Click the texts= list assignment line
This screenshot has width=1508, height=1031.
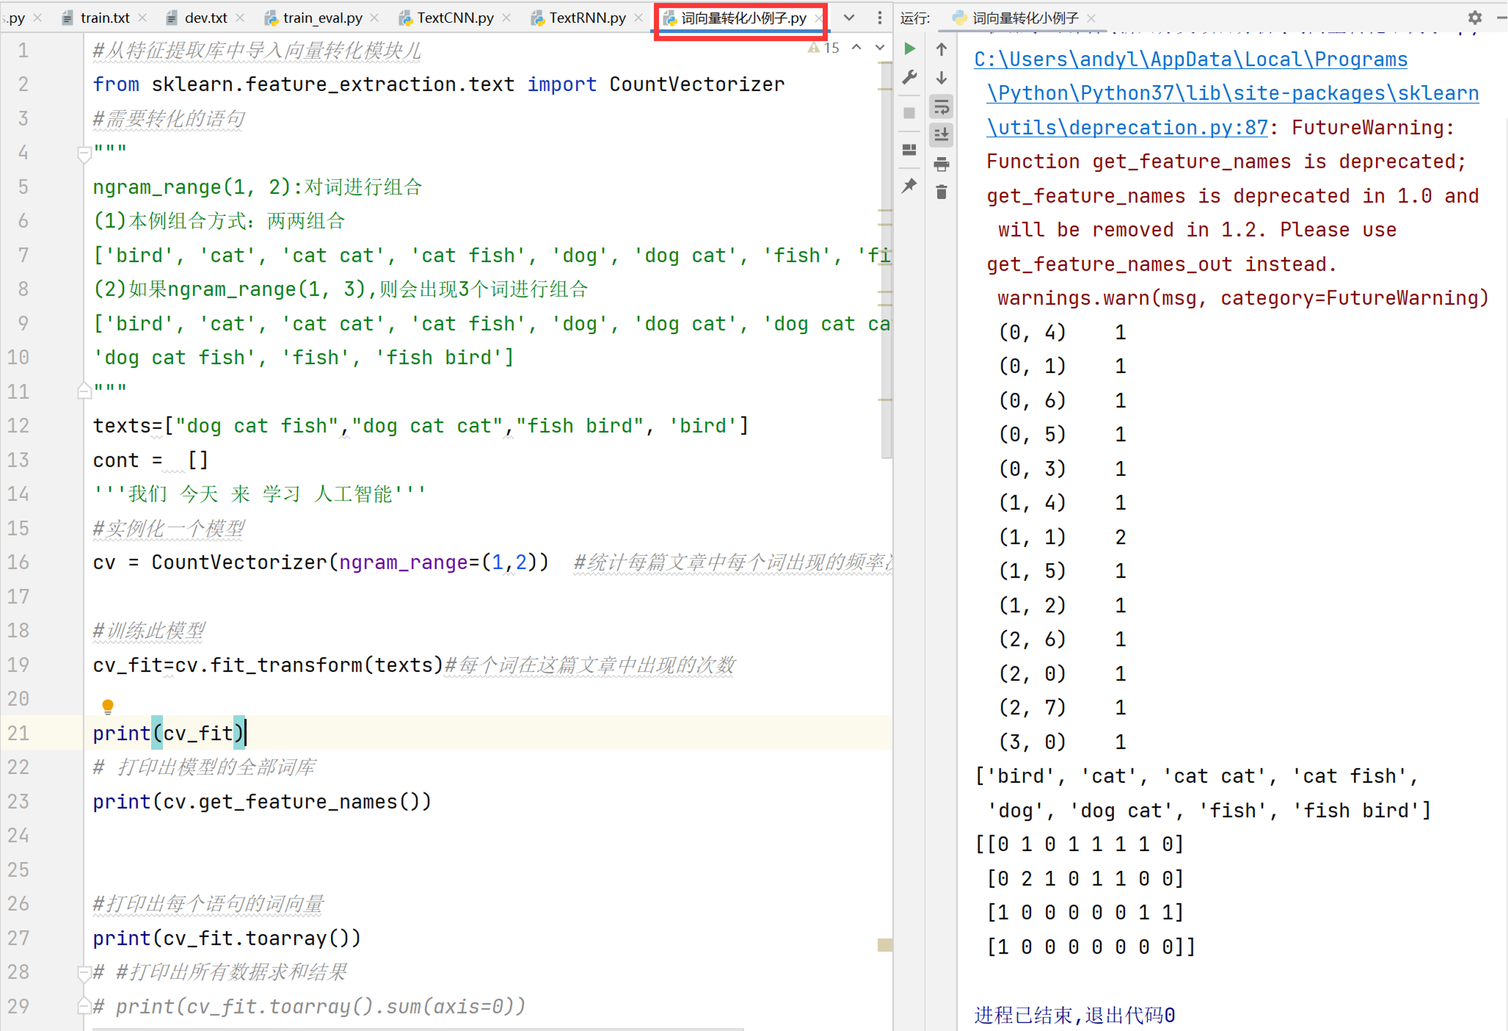[x=420, y=426]
